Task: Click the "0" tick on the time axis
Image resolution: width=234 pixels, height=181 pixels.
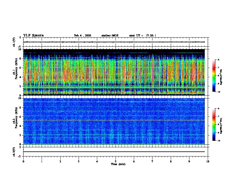Action: click(x=23, y=161)
